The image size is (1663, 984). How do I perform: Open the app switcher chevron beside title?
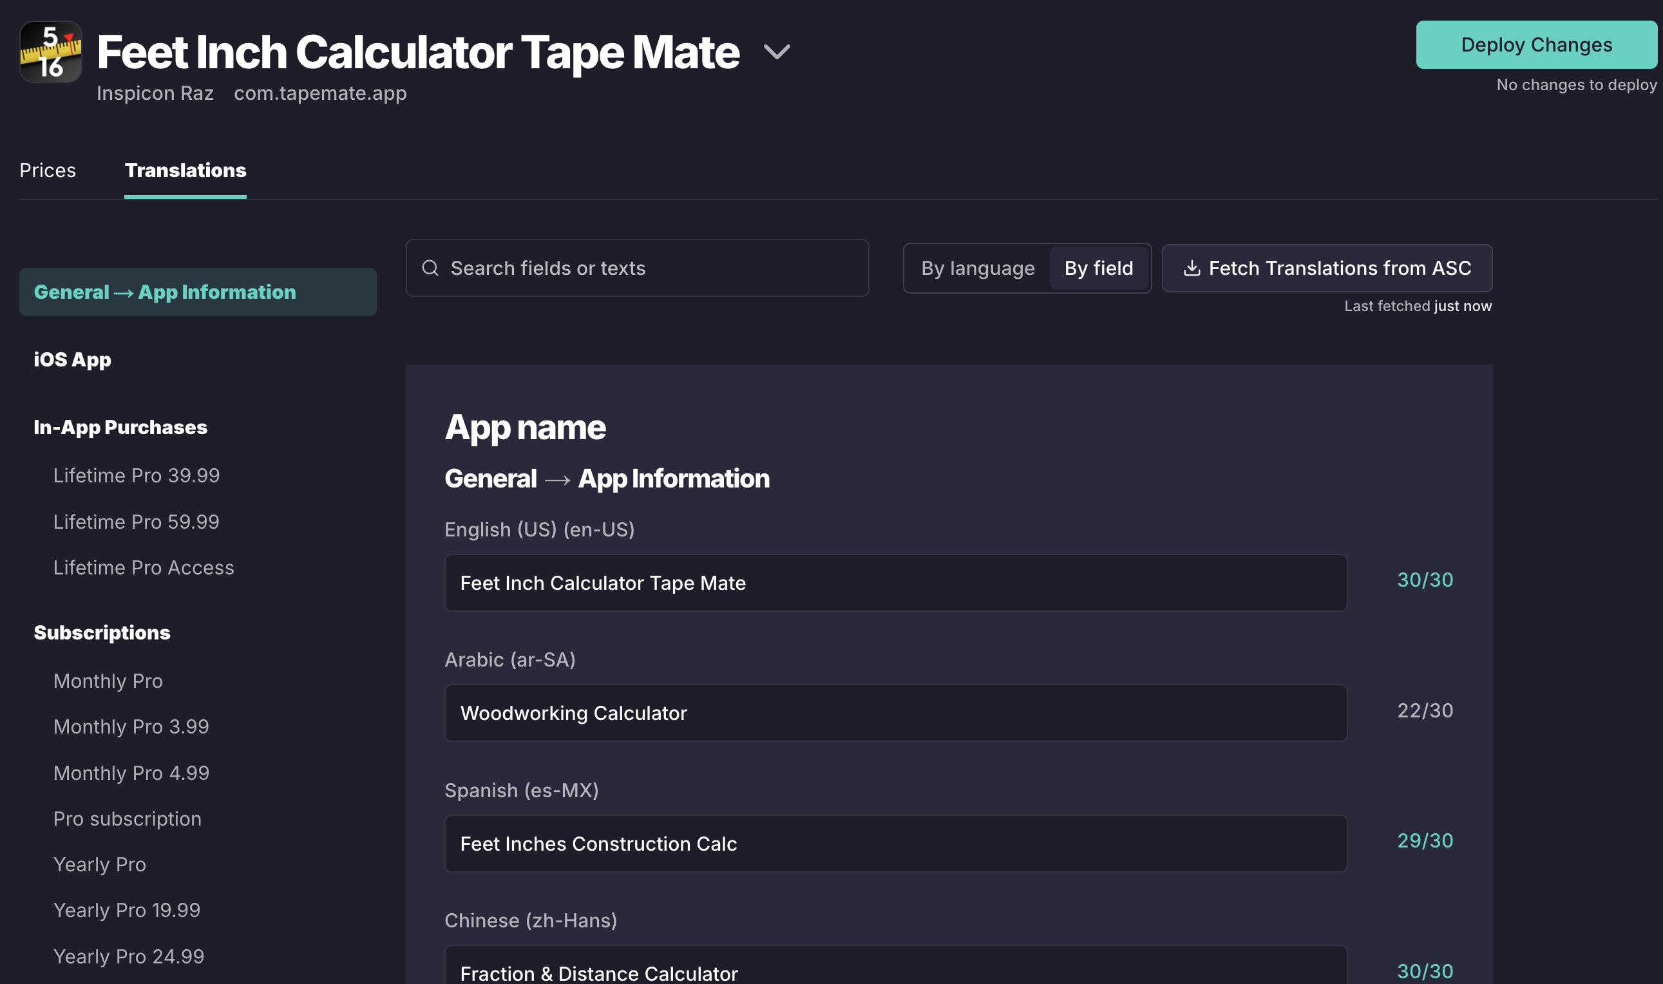(x=777, y=52)
